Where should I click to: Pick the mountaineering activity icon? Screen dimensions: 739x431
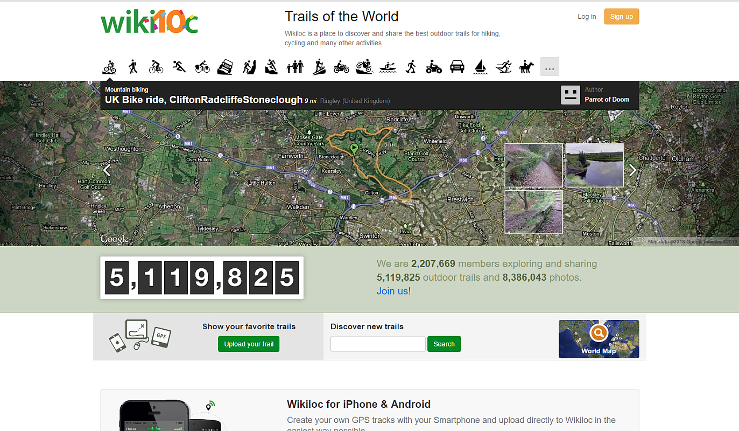[271, 67]
